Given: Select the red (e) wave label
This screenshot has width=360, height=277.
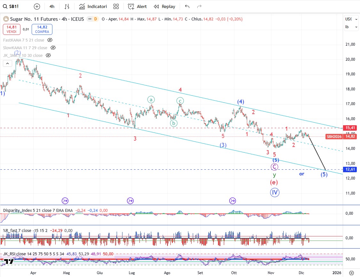Looking at the screenshot, I should pos(274,182).
